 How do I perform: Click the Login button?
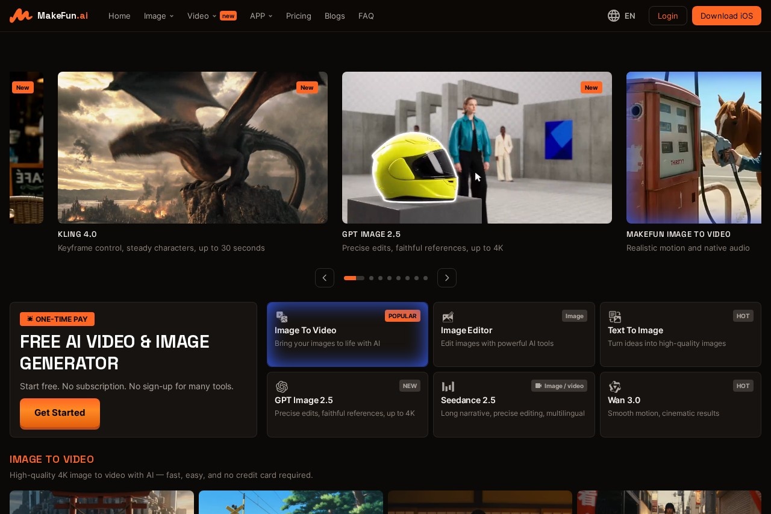pos(667,16)
